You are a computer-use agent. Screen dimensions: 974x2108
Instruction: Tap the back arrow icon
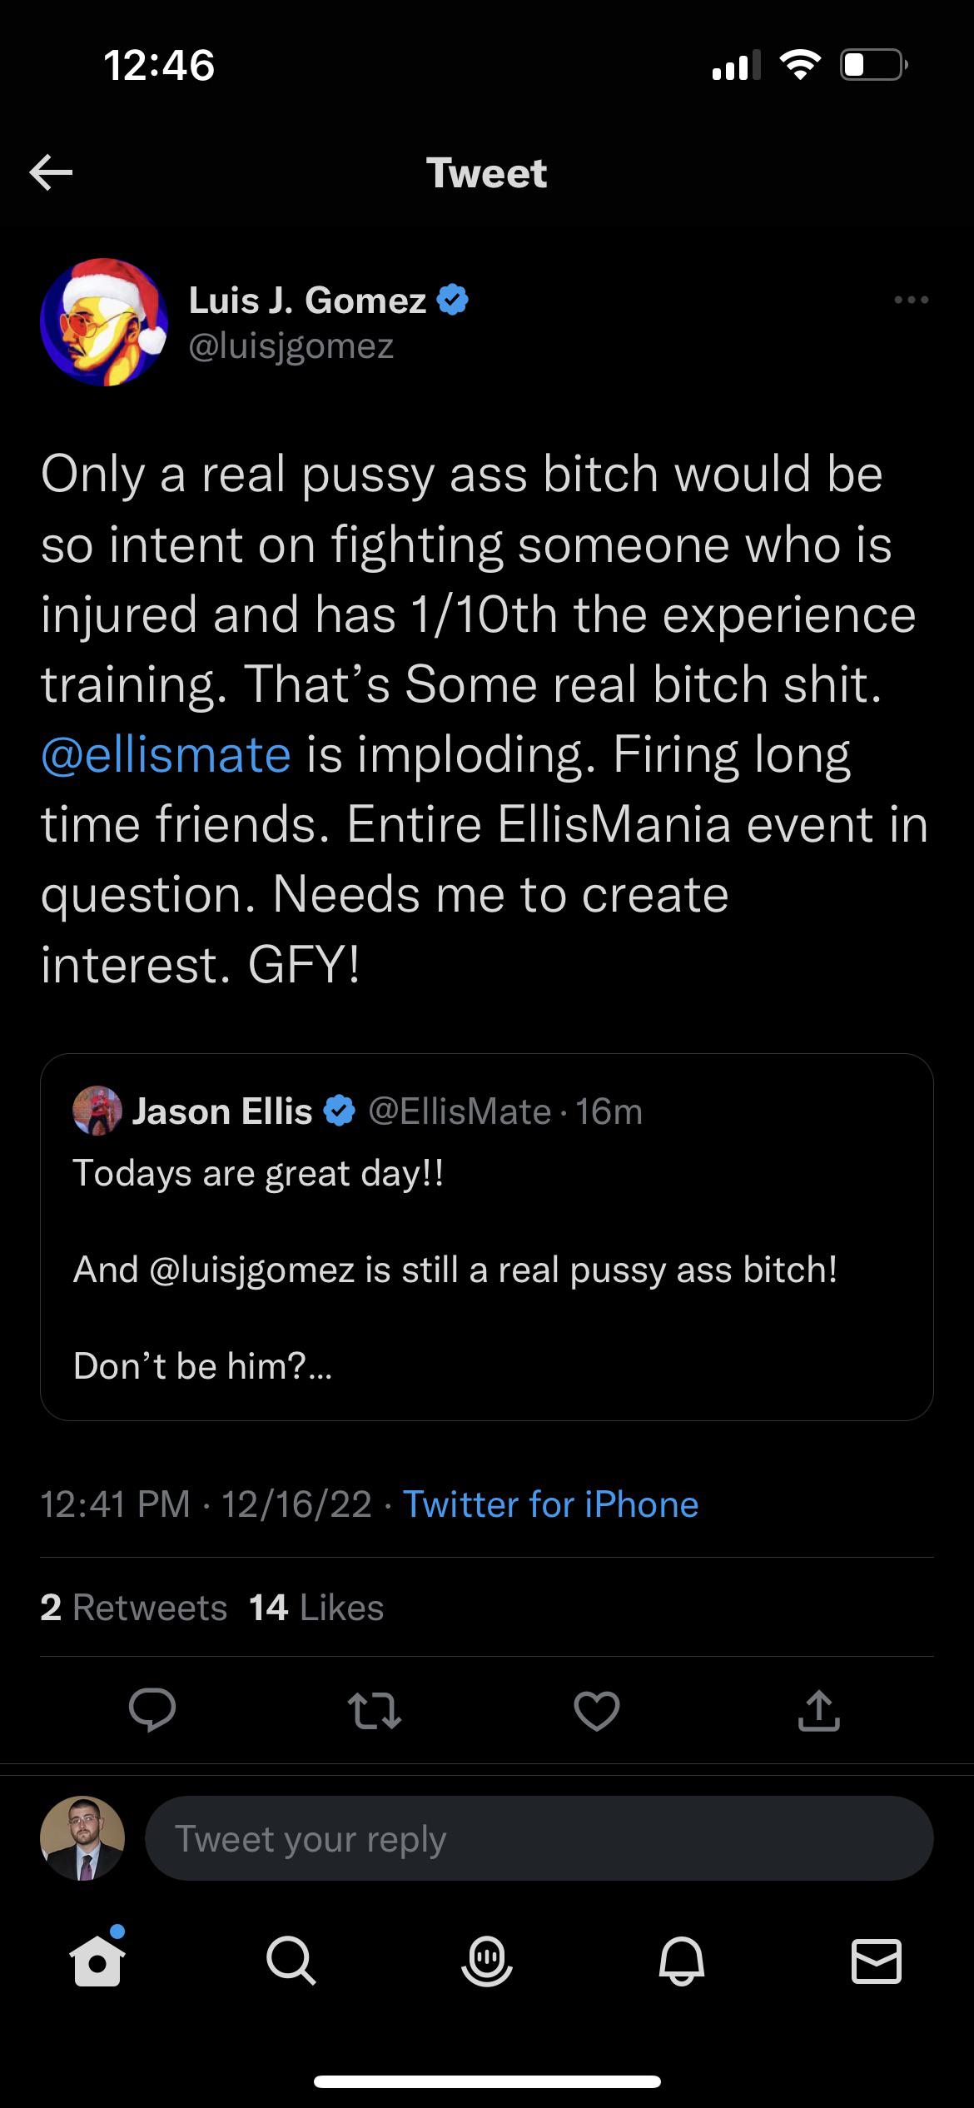click(x=52, y=173)
